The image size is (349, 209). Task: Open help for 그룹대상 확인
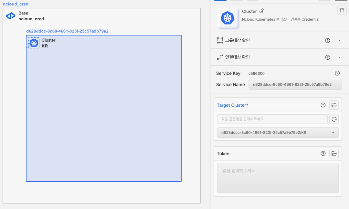coord(328,40)
